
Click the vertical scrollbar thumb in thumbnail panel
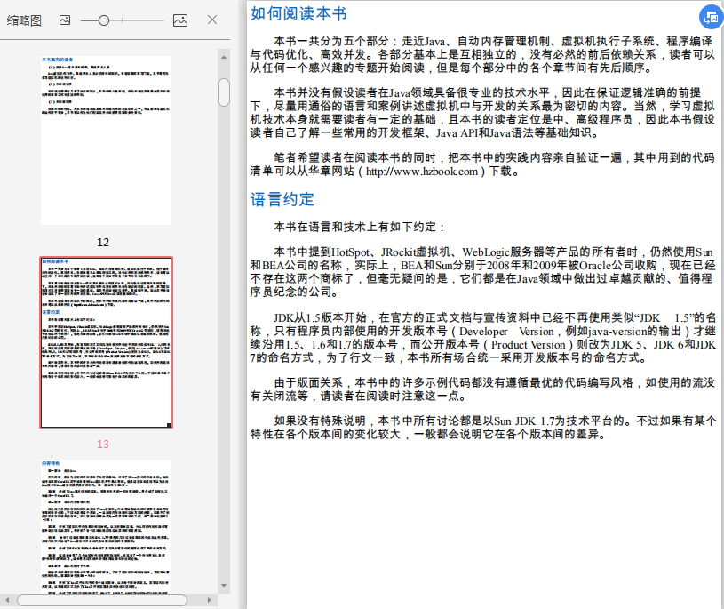pyautogui.click(x=224, y=92)
